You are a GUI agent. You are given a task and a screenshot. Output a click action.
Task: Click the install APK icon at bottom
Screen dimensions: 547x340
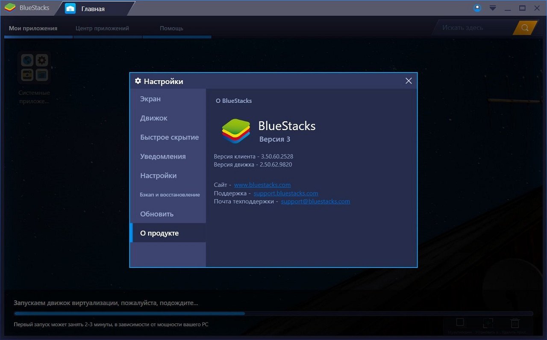488,323
